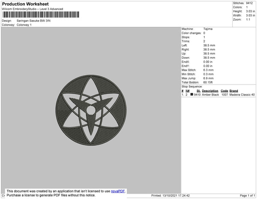
Task: Click the 'Code' column header
Action: pos(224,91)
